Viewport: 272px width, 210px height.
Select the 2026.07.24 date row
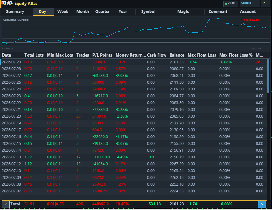pos(134,89)
